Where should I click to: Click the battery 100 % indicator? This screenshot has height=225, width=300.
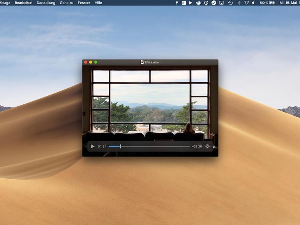(x=267, y=3)
